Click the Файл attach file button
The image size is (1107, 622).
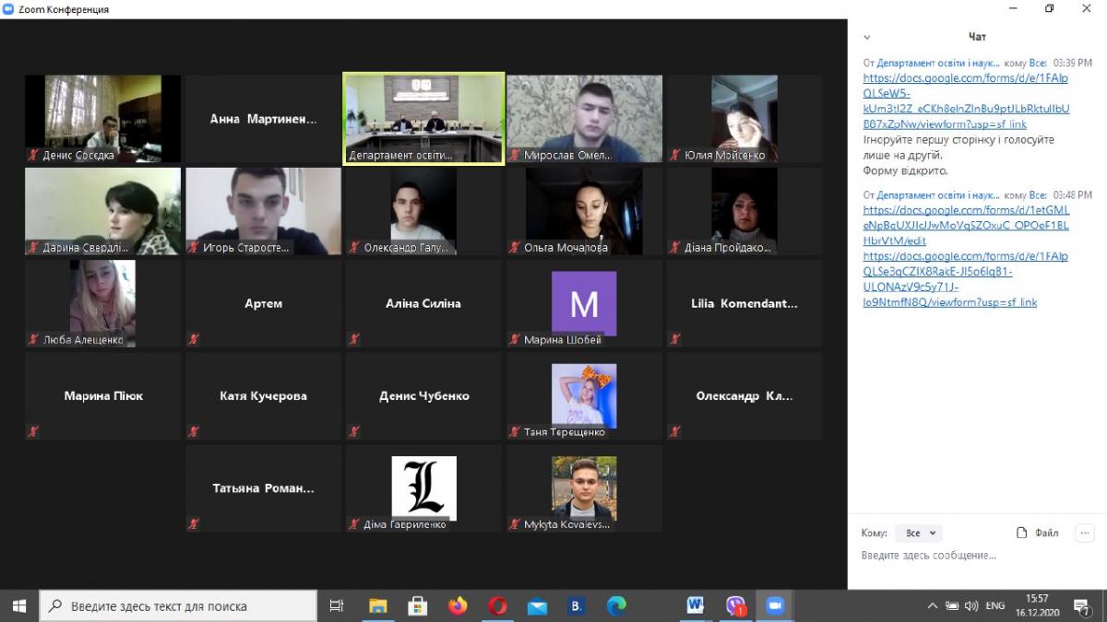pyautogui.click(x=1038, y=533)
